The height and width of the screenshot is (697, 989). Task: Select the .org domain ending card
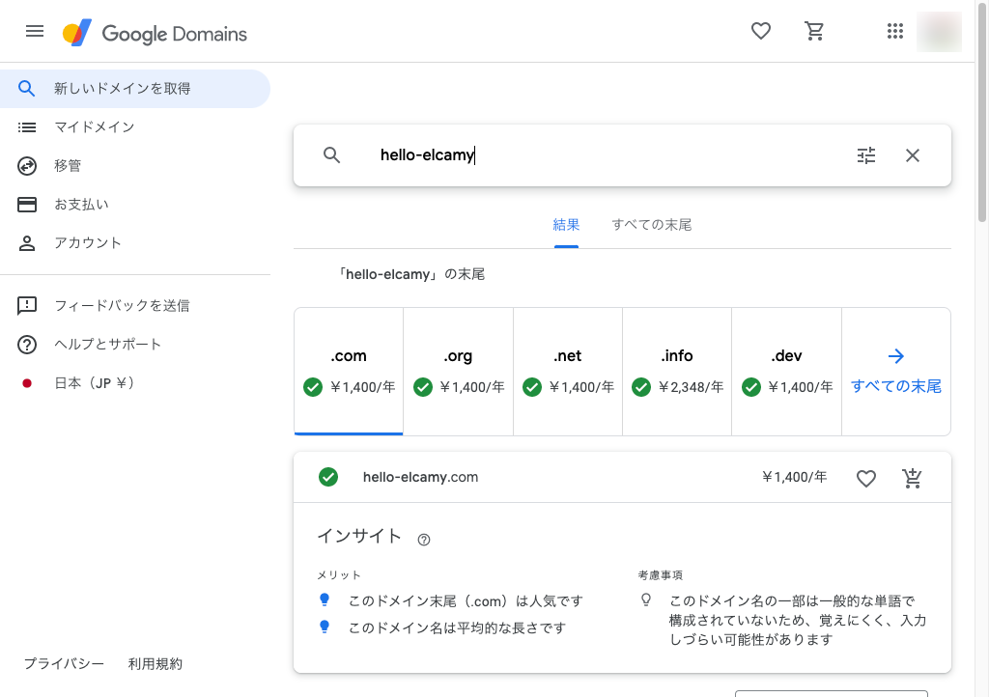[x=458, y=372]
